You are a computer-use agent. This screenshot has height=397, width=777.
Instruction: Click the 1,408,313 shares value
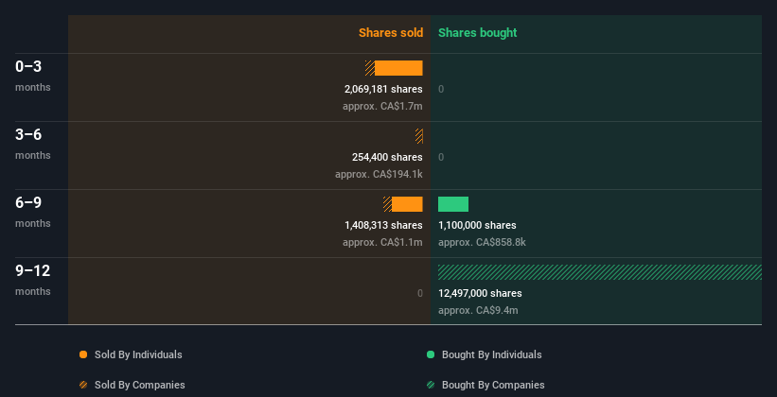pyautogui.click(x=383, y=225)
